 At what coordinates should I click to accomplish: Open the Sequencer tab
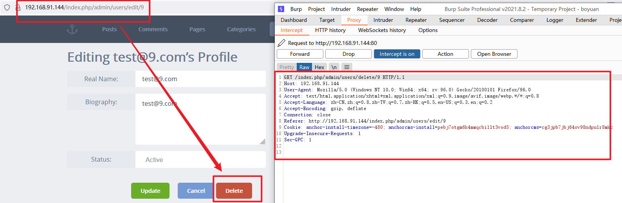pos(452,20)
